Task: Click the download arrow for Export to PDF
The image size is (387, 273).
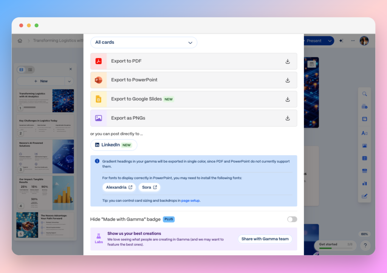Action: pyautogui.click(x=288, y=61)
